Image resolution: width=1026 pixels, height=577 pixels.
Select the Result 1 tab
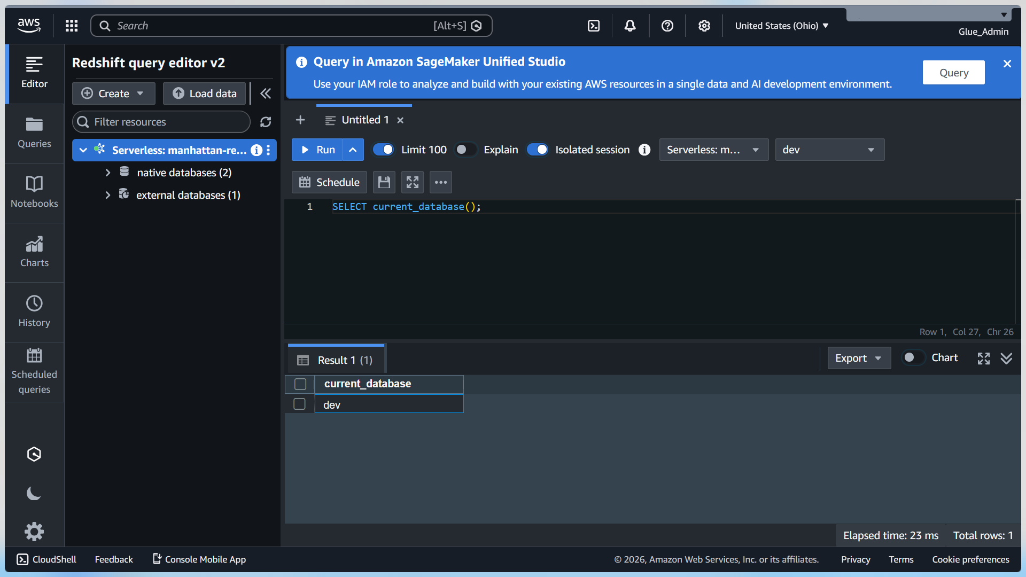pyautogui.click(x=336, y=360)
